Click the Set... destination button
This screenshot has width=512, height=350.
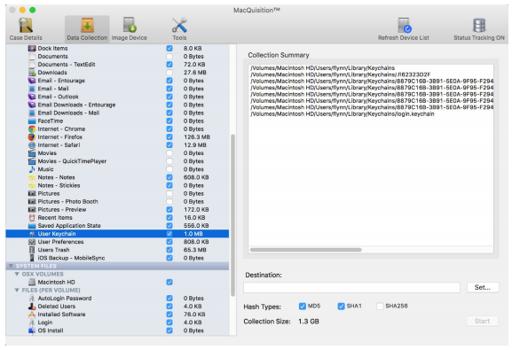click(483, 287)
